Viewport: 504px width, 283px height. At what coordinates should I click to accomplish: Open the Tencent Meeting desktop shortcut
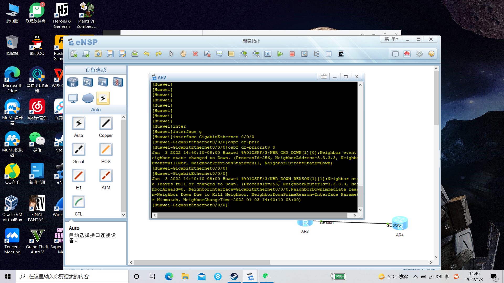tap(12, 241)
